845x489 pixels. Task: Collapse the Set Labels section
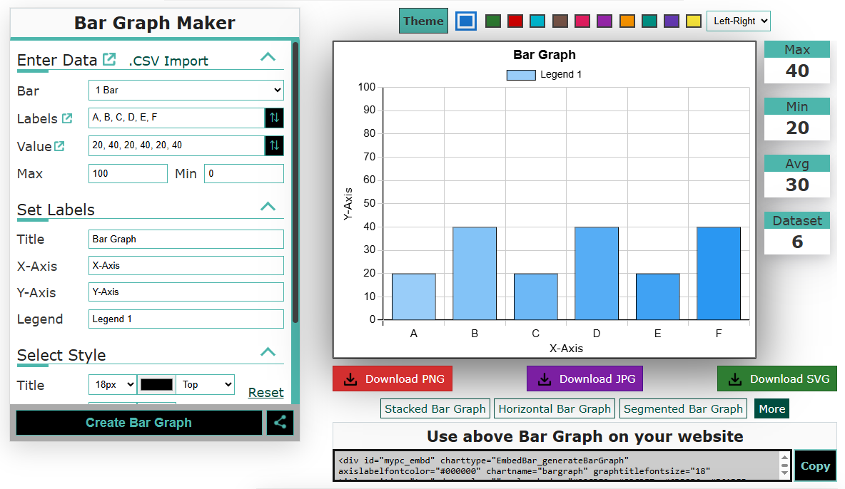click(268, 207)
